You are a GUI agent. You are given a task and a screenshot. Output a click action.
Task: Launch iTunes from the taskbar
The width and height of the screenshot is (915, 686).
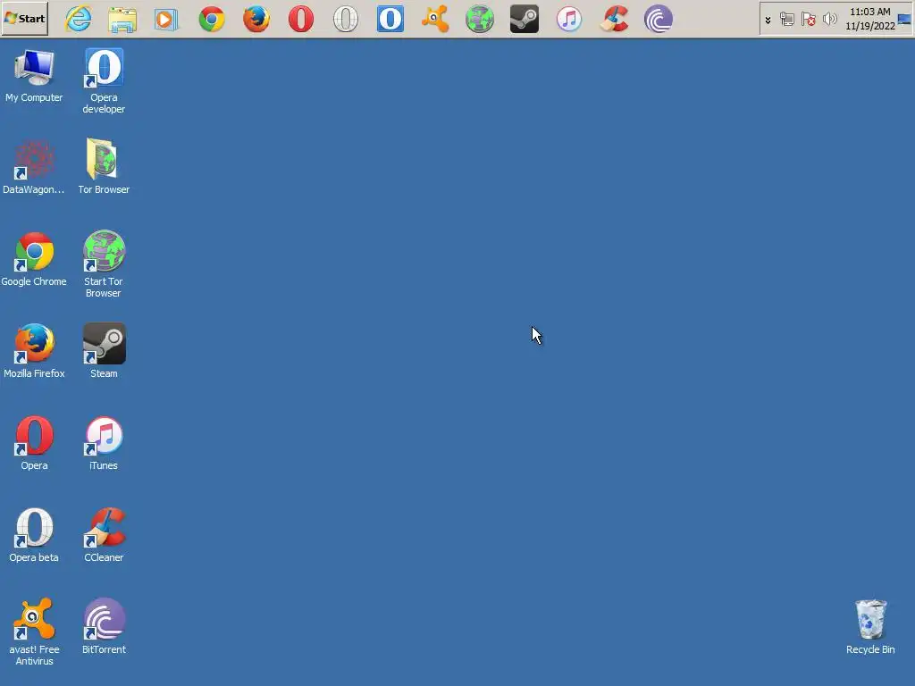pos(569,20)
